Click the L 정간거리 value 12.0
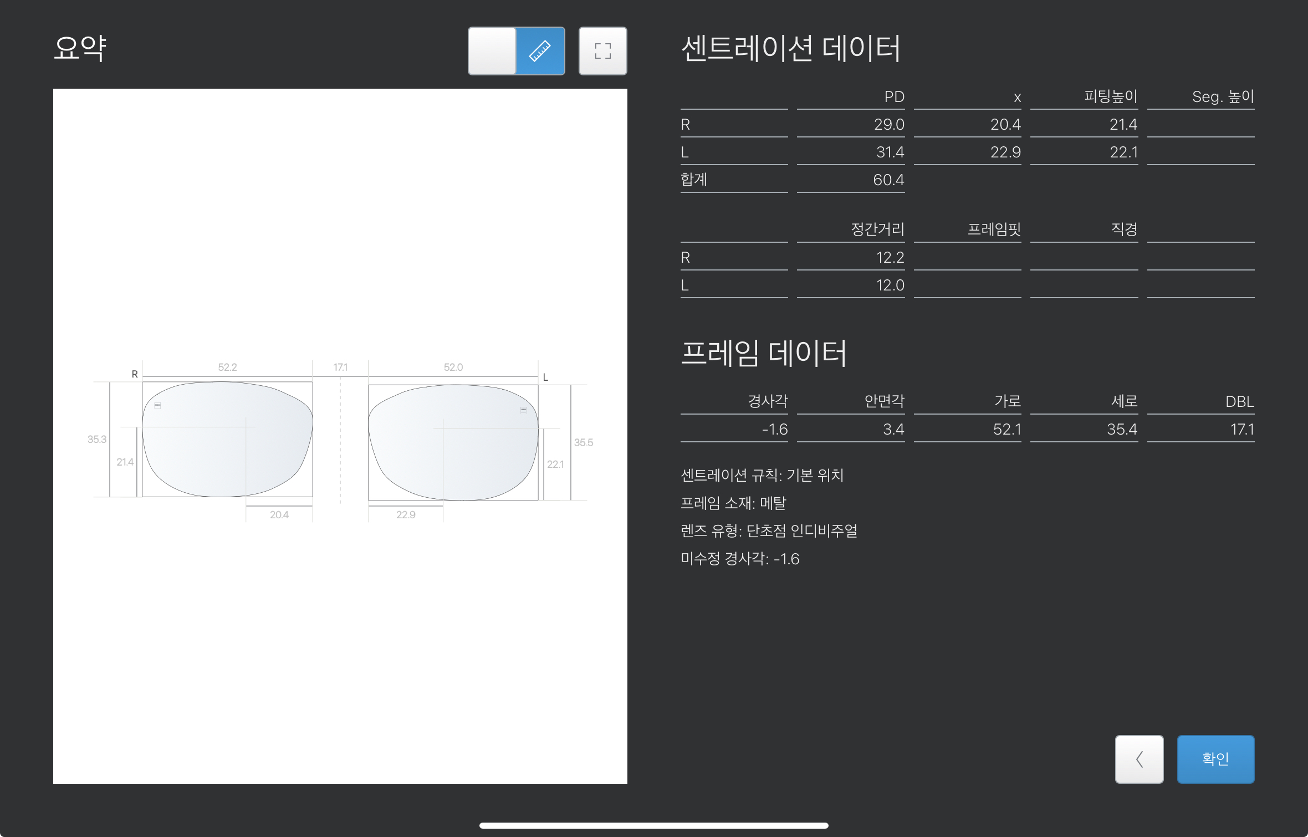The width and height of the screenshot is (1308, 837). [890, 285]
